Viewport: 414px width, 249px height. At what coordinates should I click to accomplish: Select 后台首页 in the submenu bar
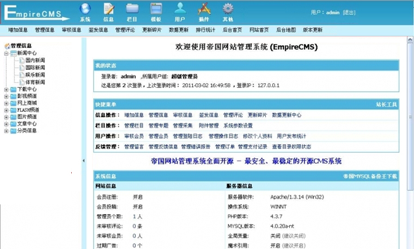pos(232,30)
